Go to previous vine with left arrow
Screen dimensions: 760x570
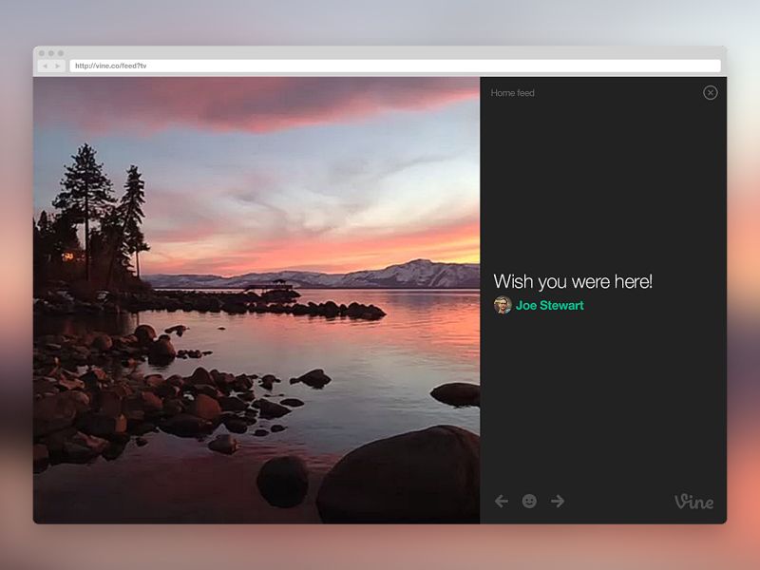click(x=502, y=501)
